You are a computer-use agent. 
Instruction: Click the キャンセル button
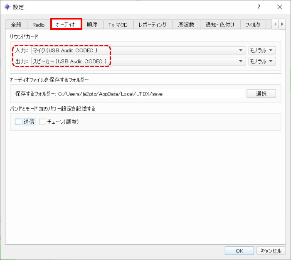click(271, 251)
